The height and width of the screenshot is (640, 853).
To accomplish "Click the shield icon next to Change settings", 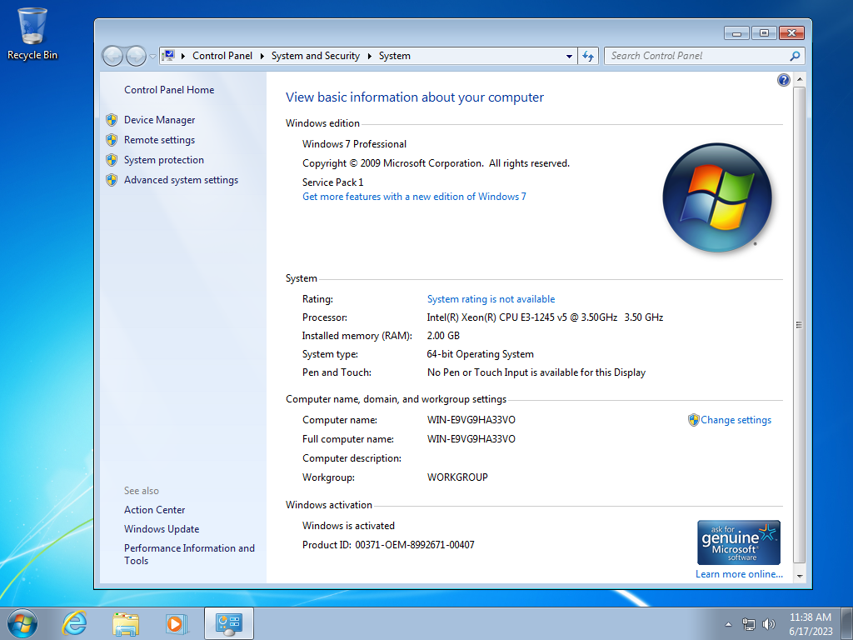I will point(694,420).
